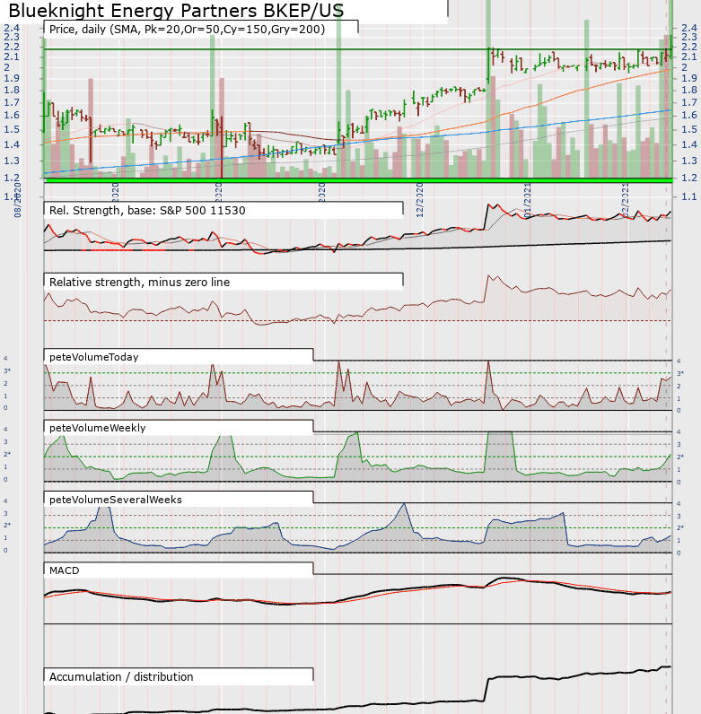The width and height of the screenshot is (701, 714).
Task: Click the 12/2020 date label
Action: pos(419,199)
